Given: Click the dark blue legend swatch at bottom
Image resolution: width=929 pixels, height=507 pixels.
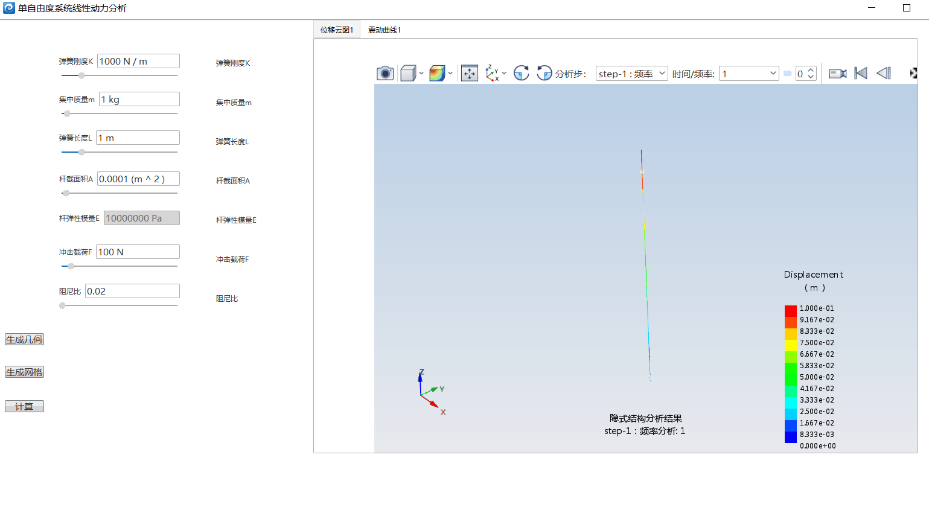Looking at the screenshot, I should [x=791, y=438].
